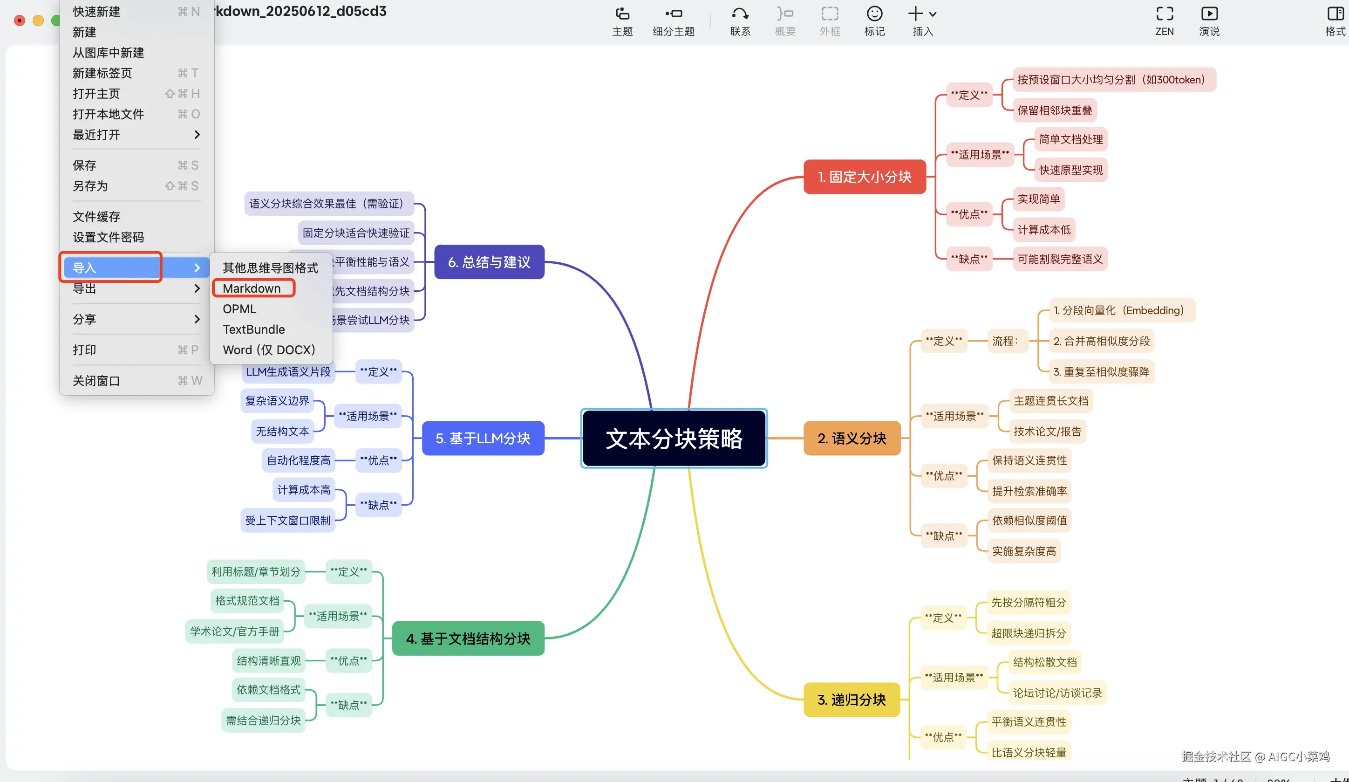The height and width of the screenshot is (782, 1349).
Task: Click the 论坛讨论/访谈记录 subtopic
Action: (x=1057, y=693)
